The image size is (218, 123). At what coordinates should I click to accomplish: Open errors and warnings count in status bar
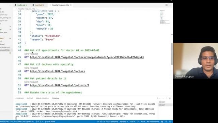click(x=40, y=122)
